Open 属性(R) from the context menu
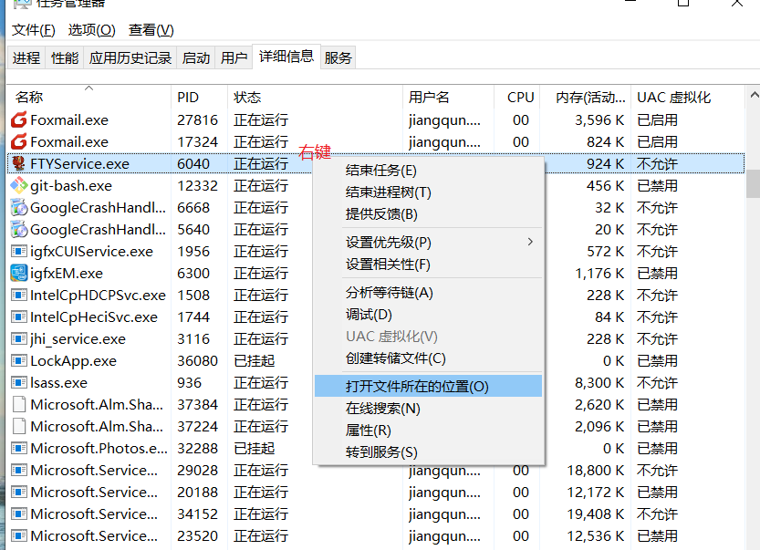 [368, 430]
